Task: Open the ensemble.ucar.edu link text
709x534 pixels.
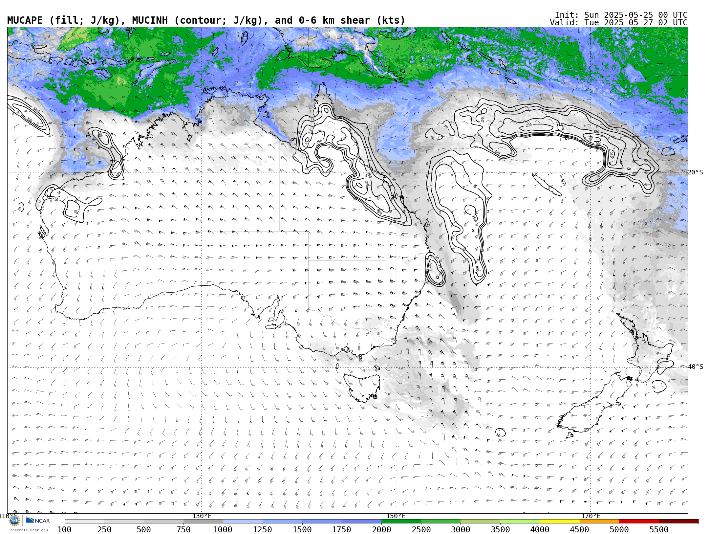Action: (x=29, y=530)
